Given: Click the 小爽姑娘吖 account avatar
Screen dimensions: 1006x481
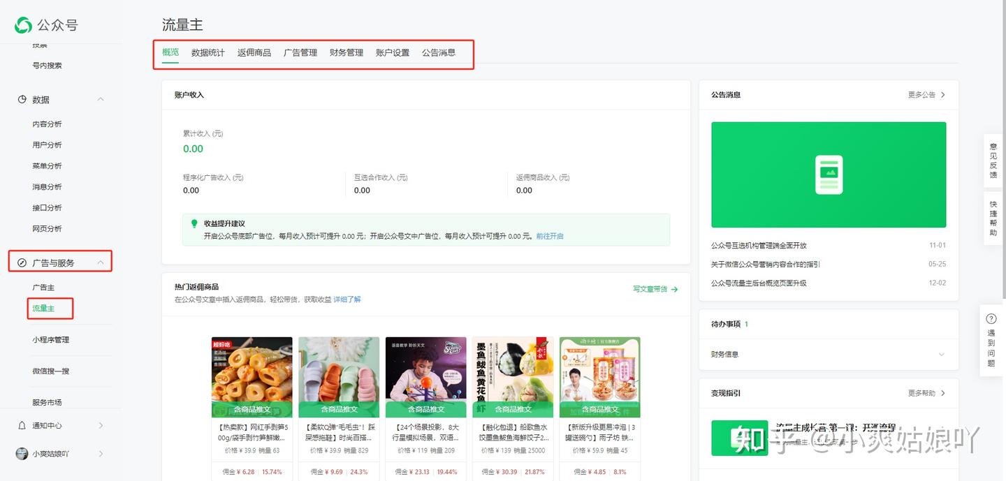Looking at the screenshot, I should coord(22,454).
